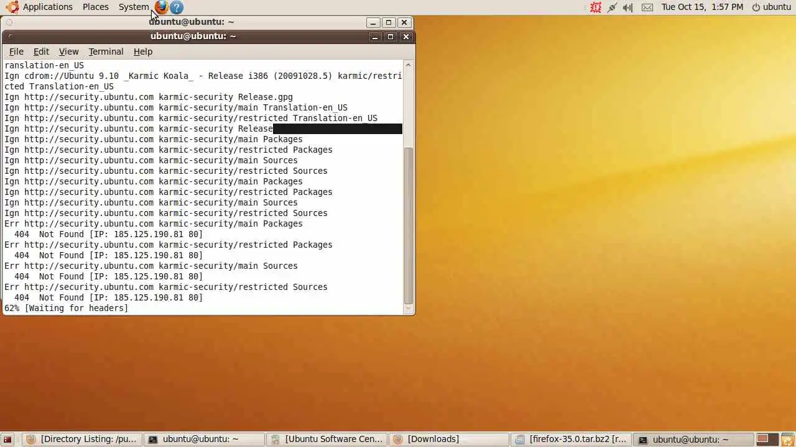Screen dimensions: 796x447
Task: Click the 'karmic-security/main Translation-en_US' line
Action: (x=176, y=107)
